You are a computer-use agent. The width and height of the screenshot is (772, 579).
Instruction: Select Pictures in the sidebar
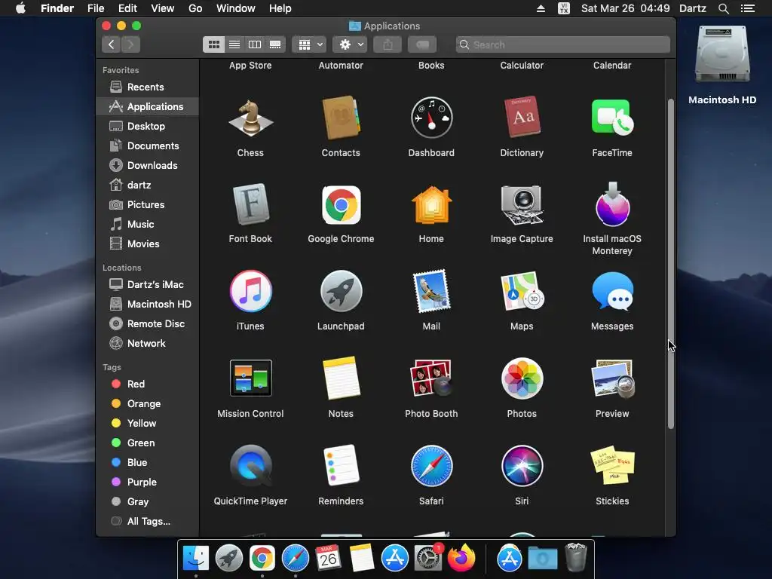tap(148, 205)
